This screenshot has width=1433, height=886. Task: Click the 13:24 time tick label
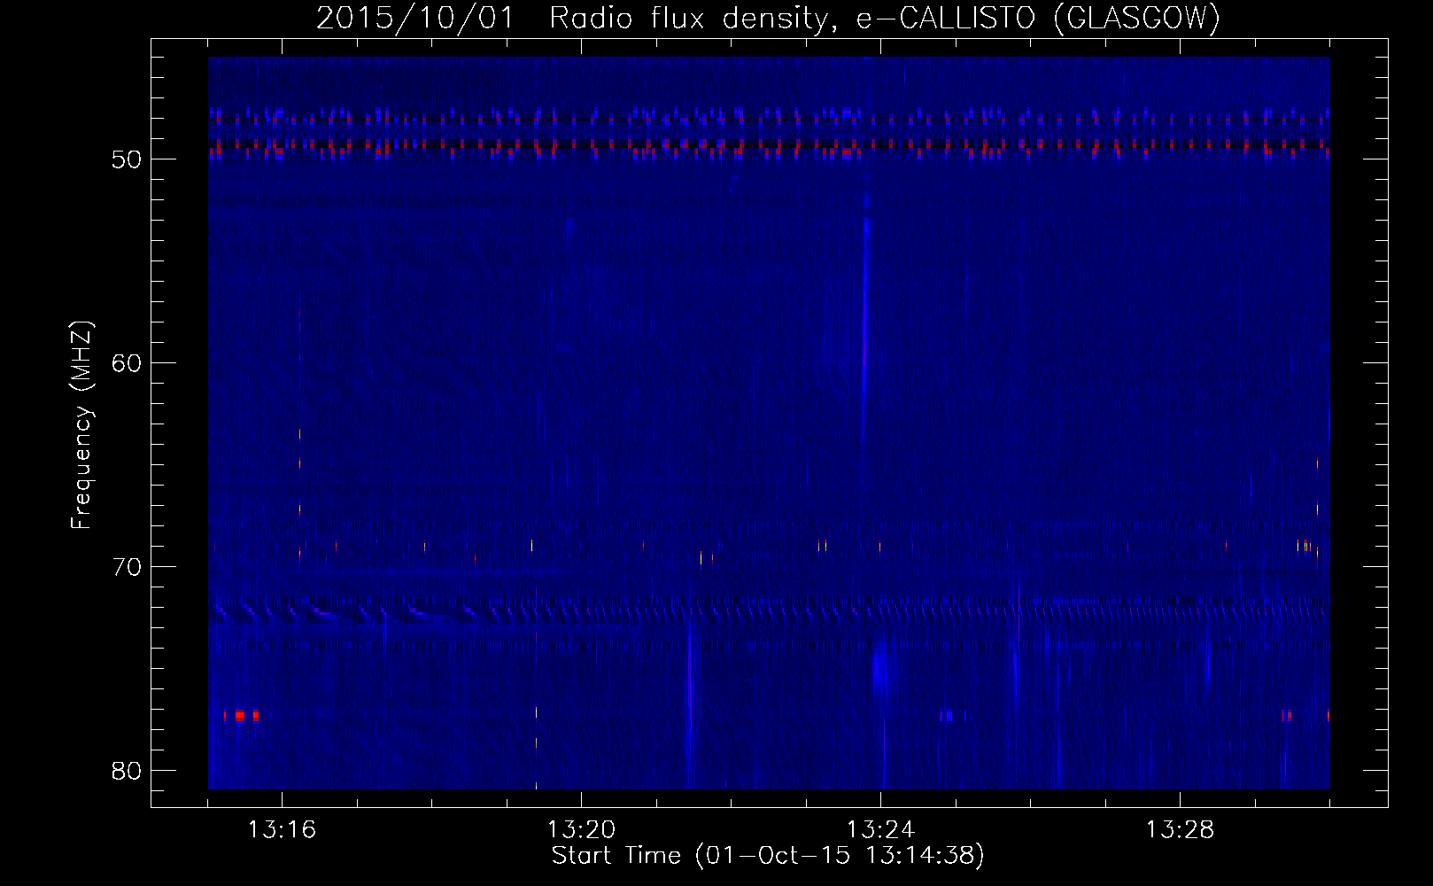pyautogui.click(x=880, y=830)
